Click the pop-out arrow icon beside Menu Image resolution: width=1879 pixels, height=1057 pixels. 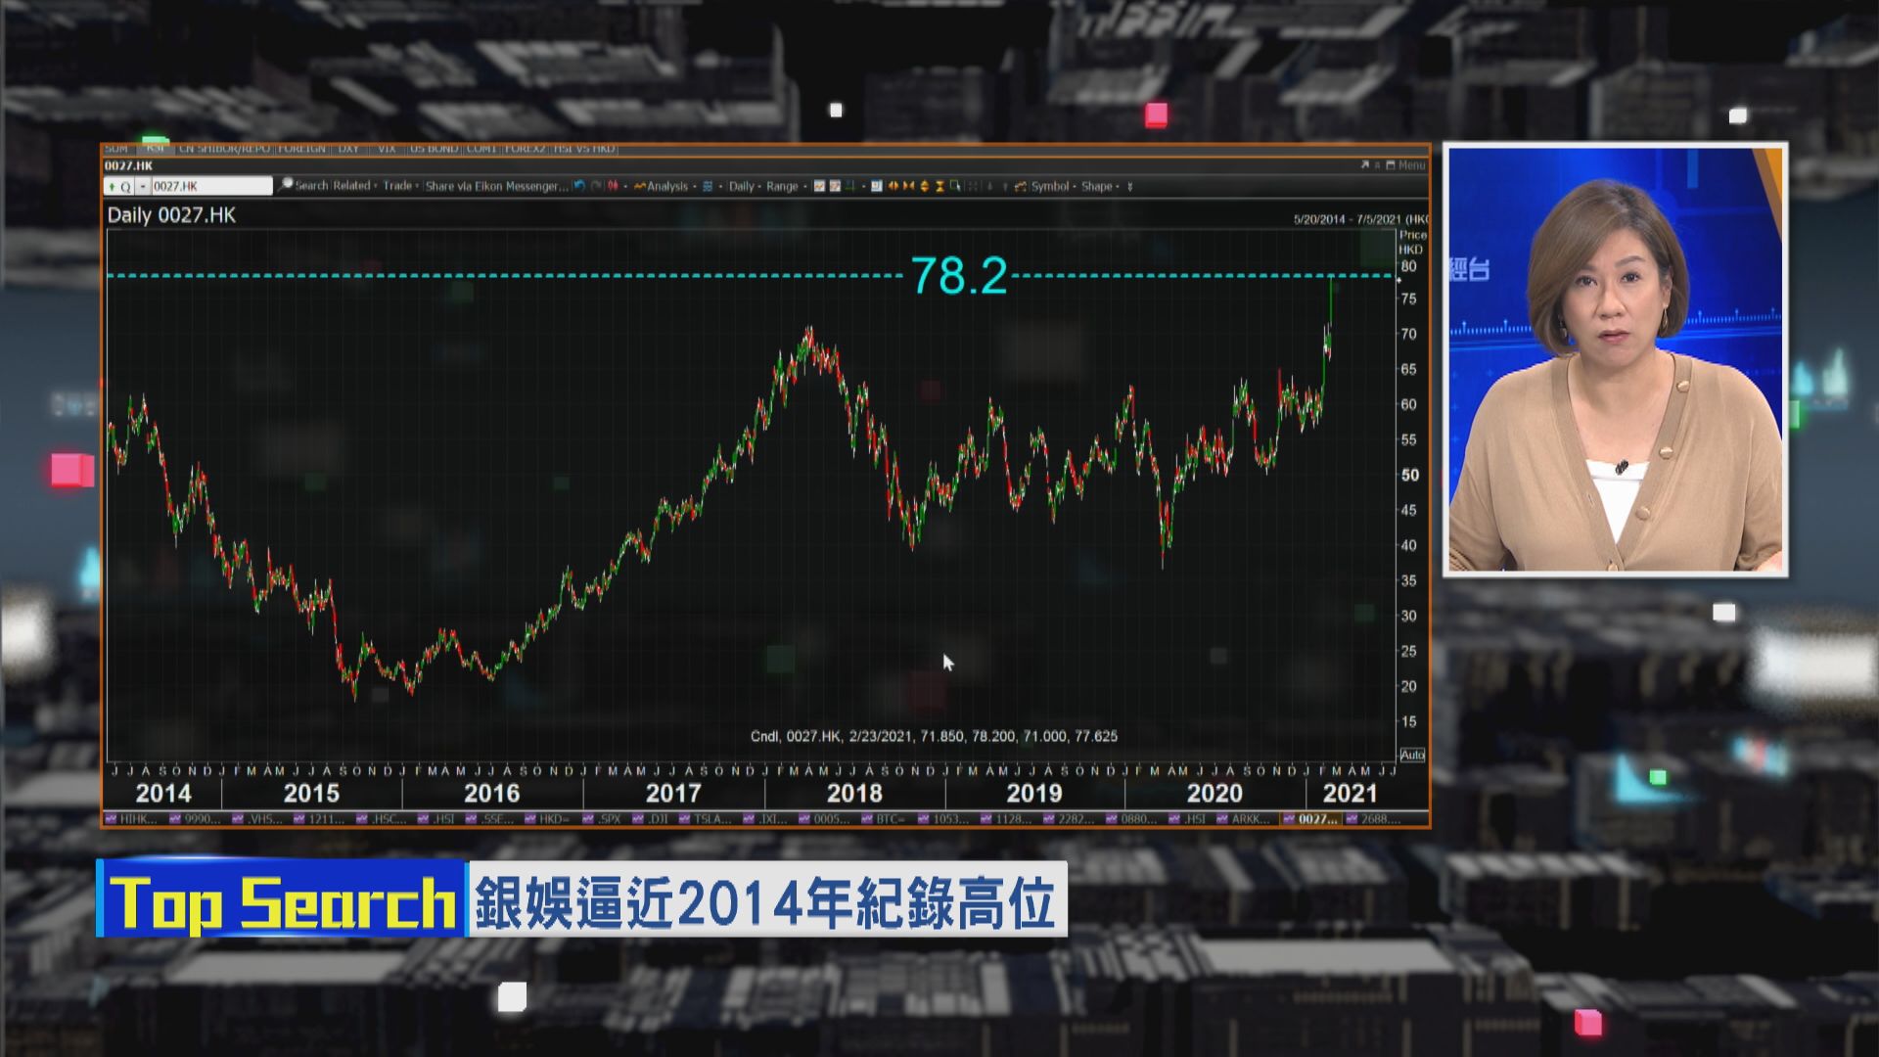click(1364, 165)
